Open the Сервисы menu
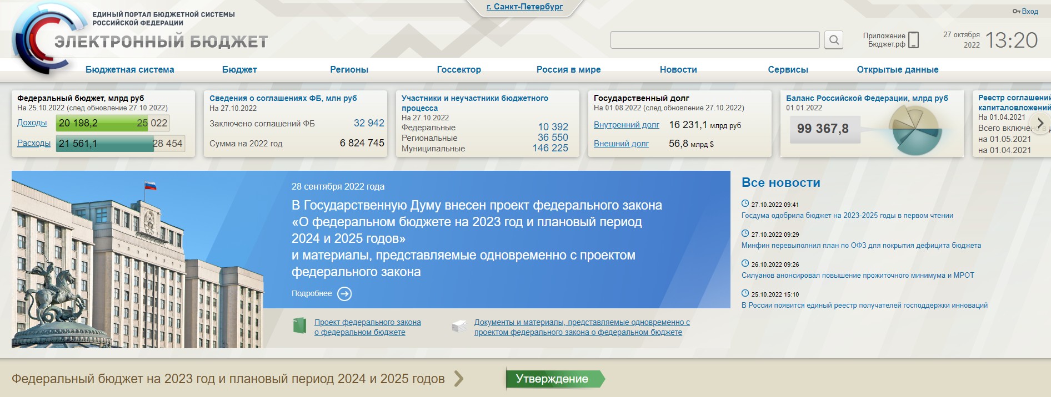This screenshot has width=1051, height=397. pos(788,70)
